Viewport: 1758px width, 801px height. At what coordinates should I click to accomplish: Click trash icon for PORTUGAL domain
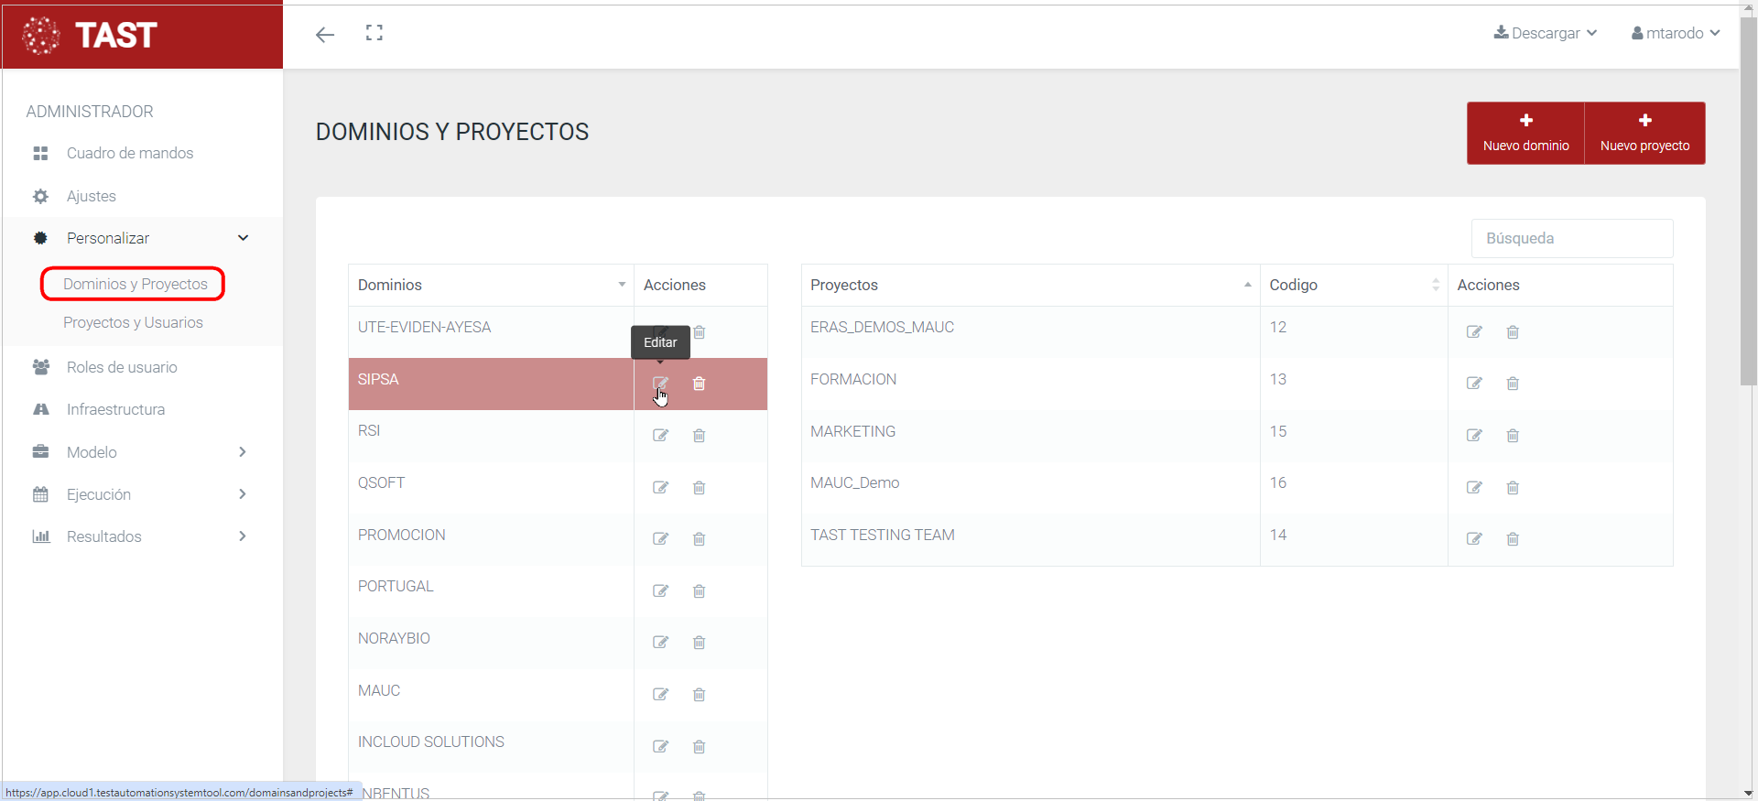point(699,591)
